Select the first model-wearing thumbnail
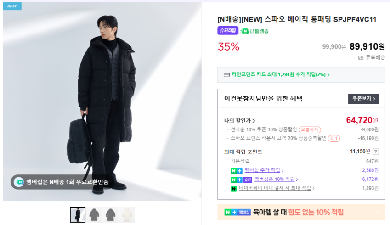 pyautogui.click(x=78, y=215)
